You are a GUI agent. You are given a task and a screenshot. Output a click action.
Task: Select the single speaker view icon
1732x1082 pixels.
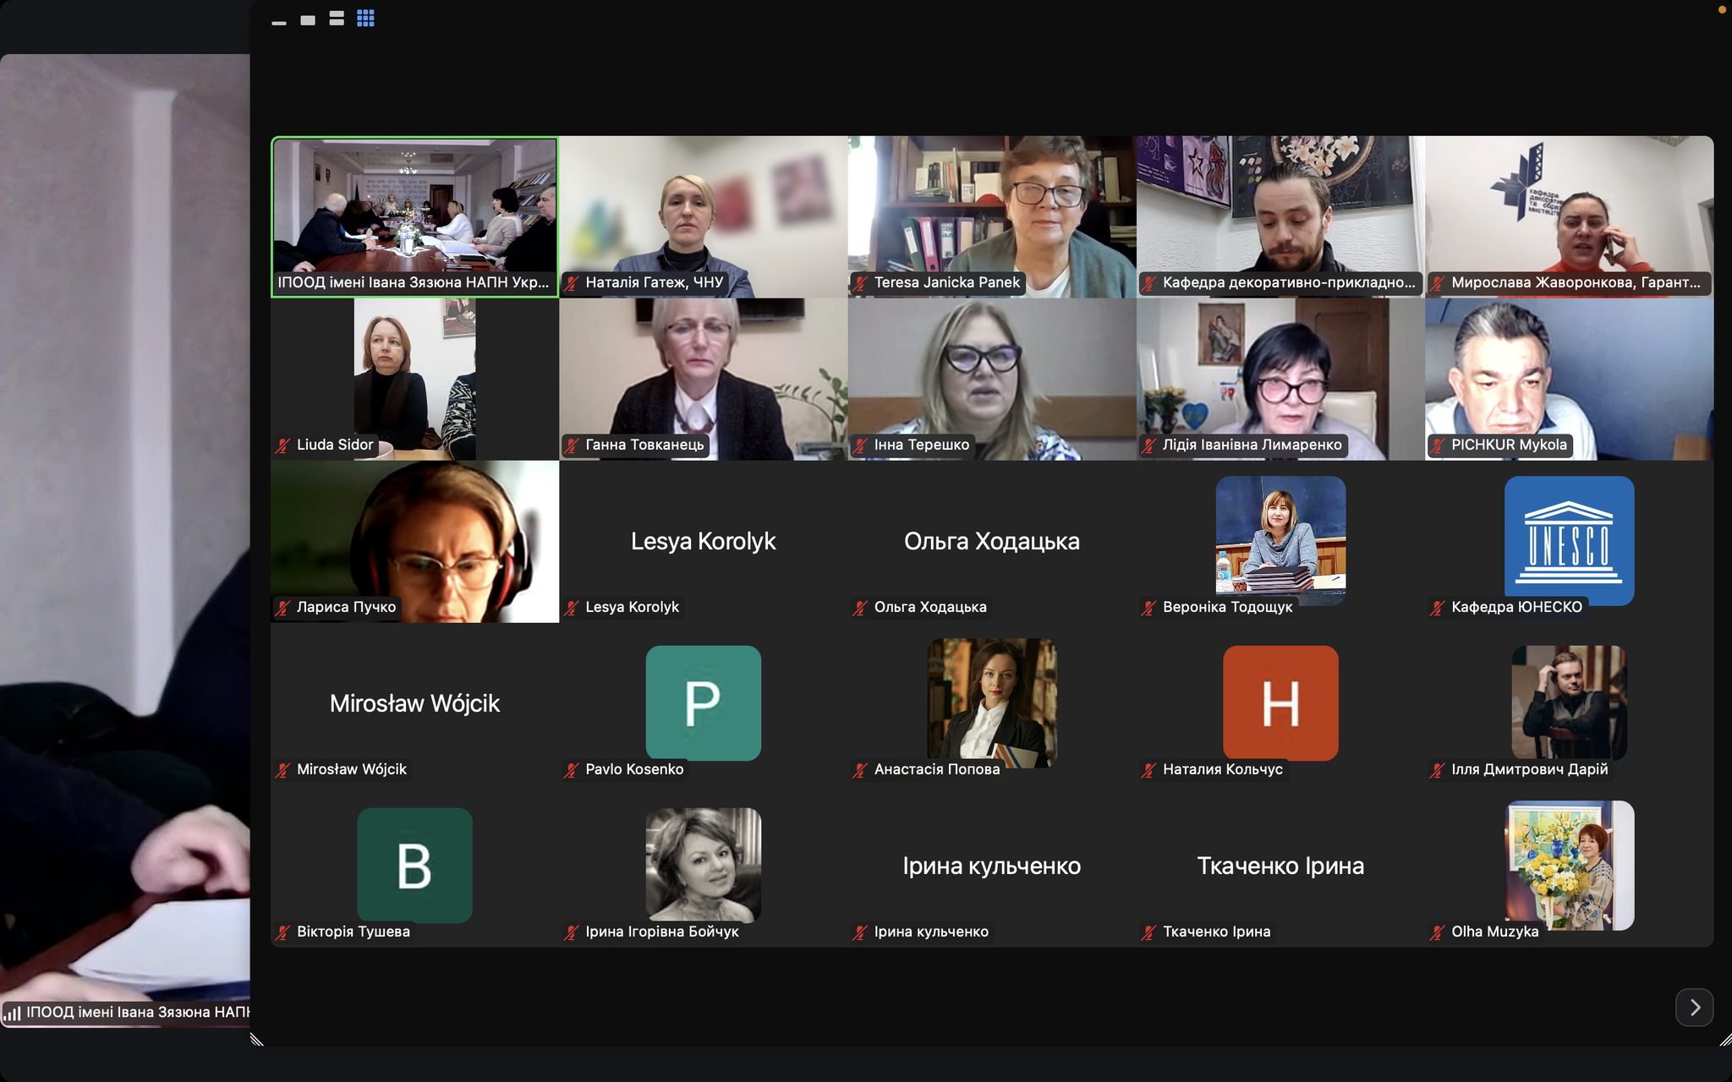[308, 19]
